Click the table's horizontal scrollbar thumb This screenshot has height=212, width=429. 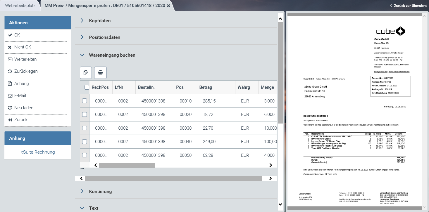127,165
